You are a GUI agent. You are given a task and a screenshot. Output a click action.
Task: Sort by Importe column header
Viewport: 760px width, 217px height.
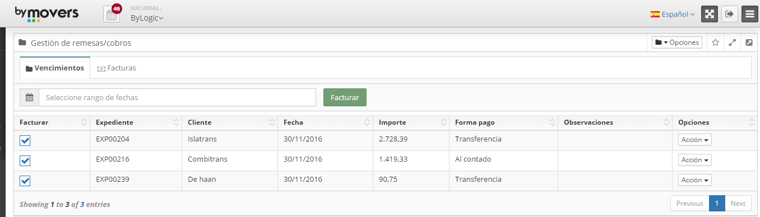pos(411,122)
